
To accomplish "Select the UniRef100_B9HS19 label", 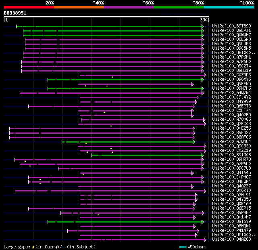I will tap(231, 71).
